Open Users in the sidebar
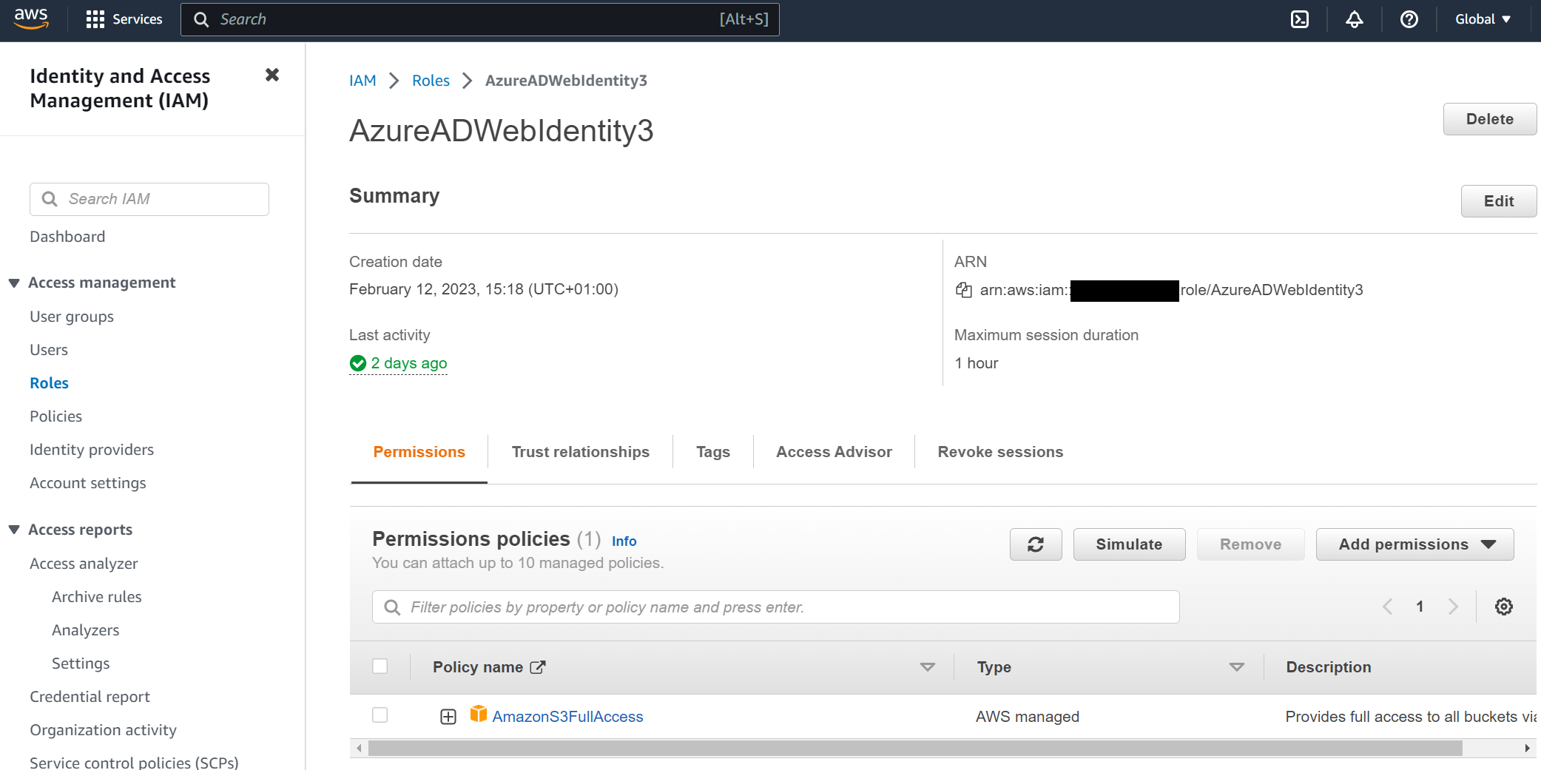This screenshot has height=770, width=1541. coord(49,350)
